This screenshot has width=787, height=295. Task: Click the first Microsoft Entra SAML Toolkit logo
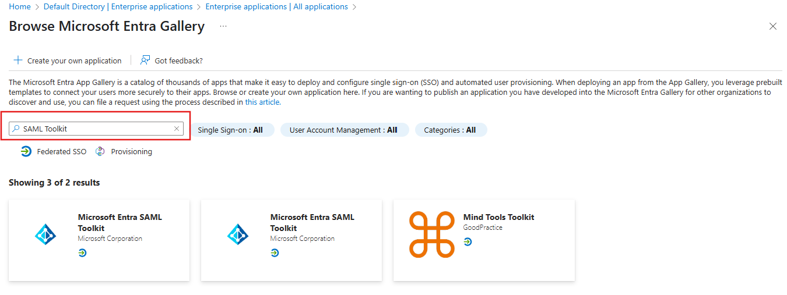click(45, 234)
